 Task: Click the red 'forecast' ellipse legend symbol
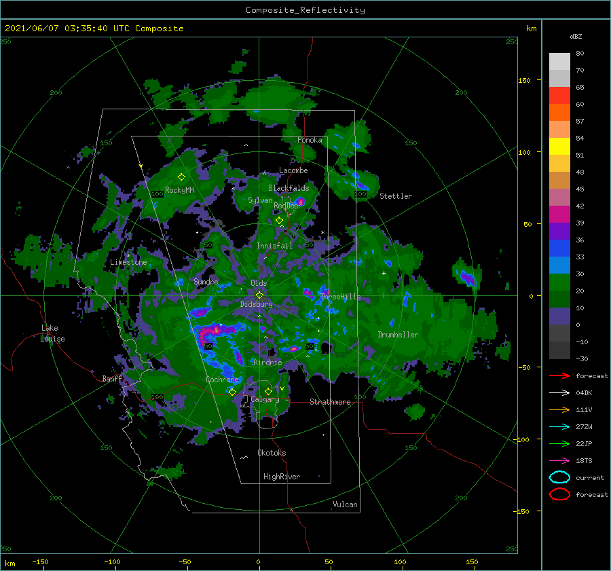pyautogui.click(x=559, y=494)
